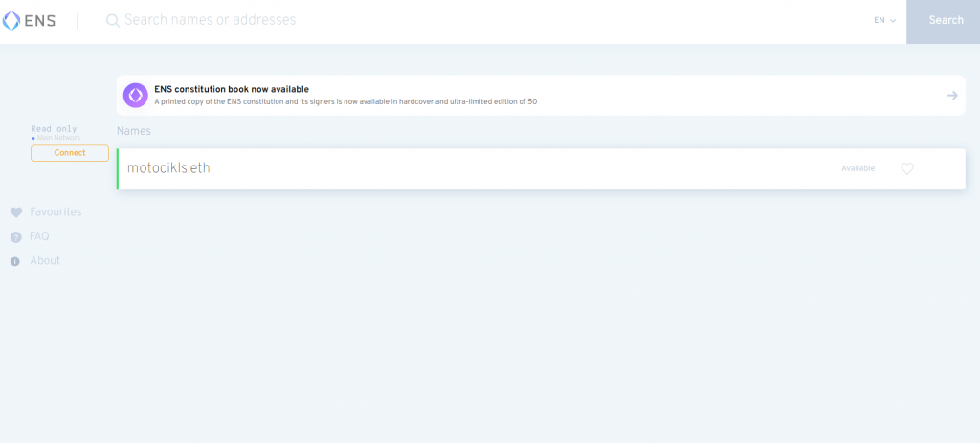Go to Favourites in the sidebar
980x443 pixels.
pos(56,212)
